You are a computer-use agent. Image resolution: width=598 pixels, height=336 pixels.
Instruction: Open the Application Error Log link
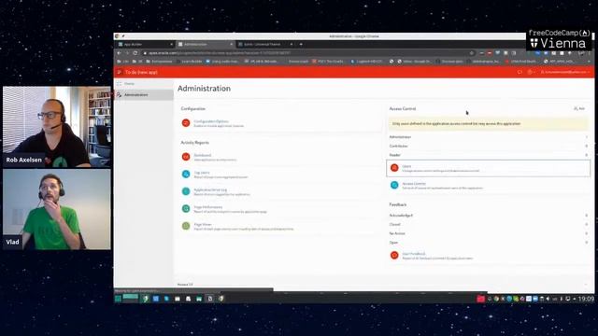pos(210,189)
